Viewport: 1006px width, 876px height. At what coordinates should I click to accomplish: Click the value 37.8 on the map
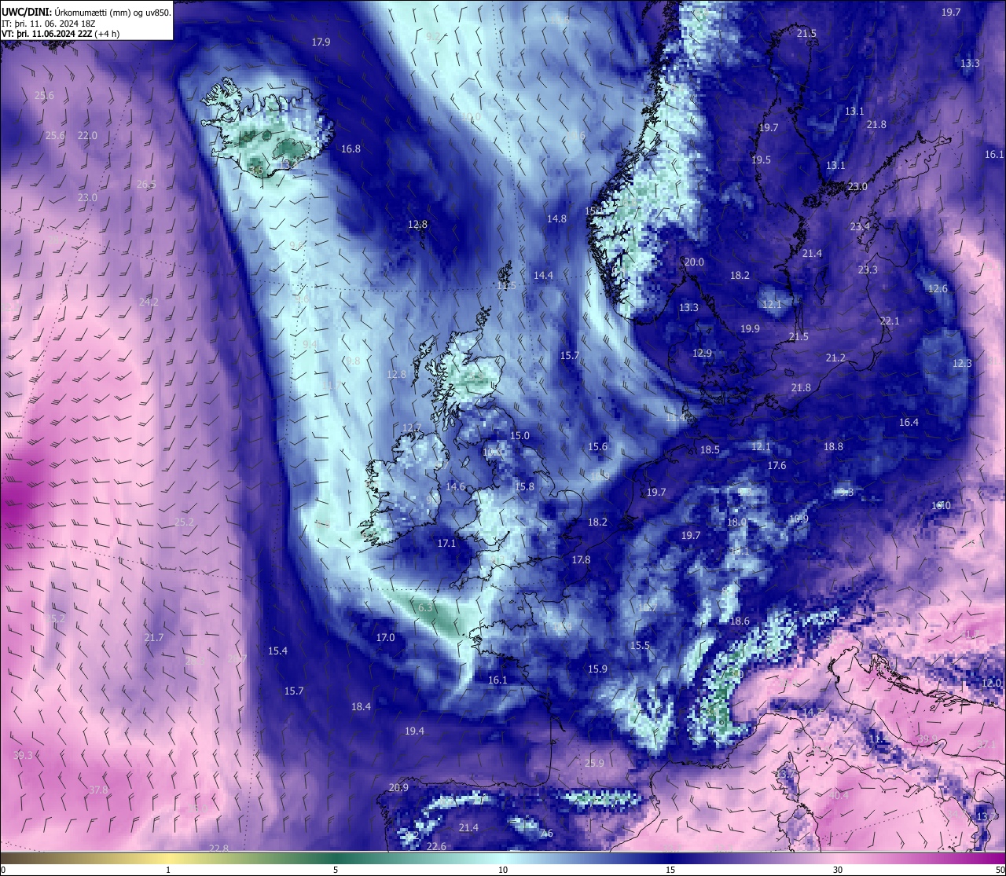pyautogui.click(x=98, y=790)
